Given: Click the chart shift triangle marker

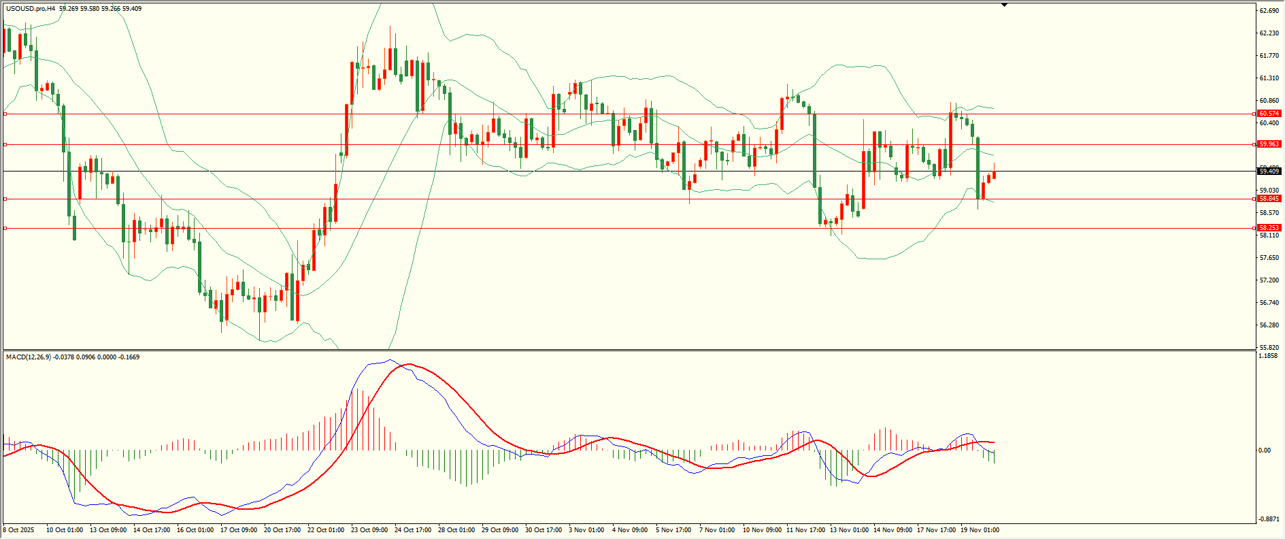Looking at the screenshot, I should (1004, 5).
